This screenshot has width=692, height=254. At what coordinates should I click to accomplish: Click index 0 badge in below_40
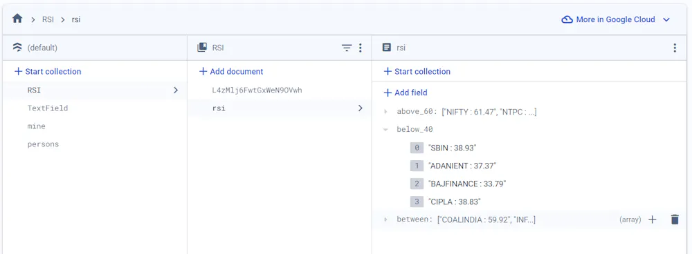coord(417,148)
